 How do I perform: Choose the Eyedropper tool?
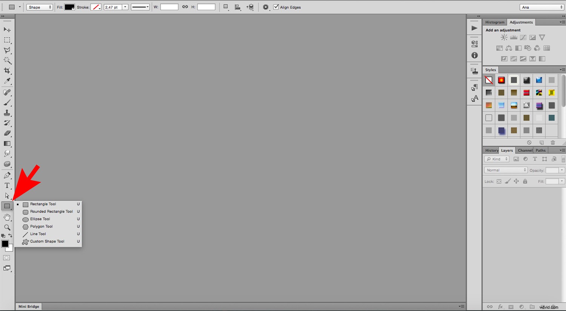coord(7,81)
